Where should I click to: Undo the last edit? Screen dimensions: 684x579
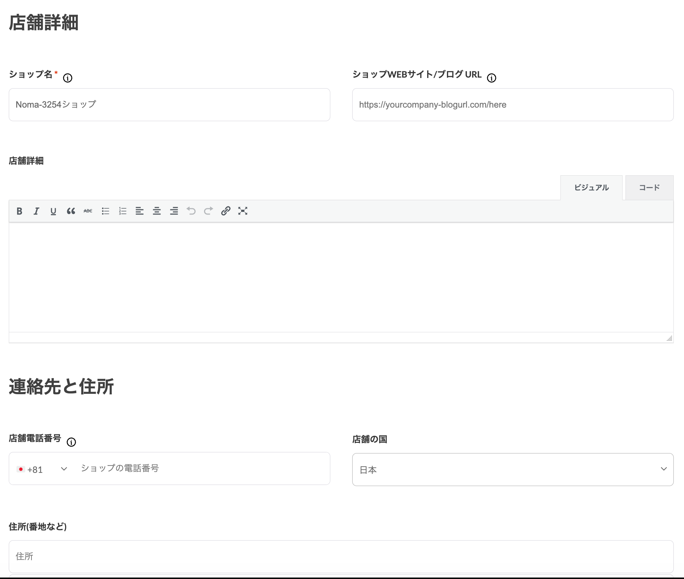point(191,211)
